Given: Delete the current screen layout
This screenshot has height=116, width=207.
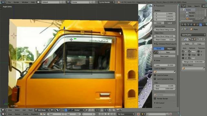Looking at the screenshot, I should coord(64,2).
